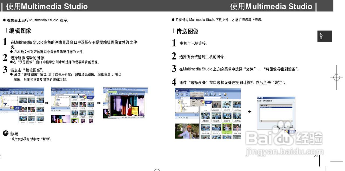Choose highlighted export-to-device entry in open File menu
Image resolution: width=345 pixels, height=171 pixels.
(197, 98)
